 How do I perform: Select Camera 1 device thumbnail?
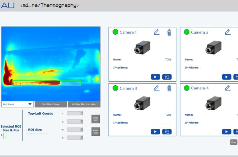(x=142, y=47)
